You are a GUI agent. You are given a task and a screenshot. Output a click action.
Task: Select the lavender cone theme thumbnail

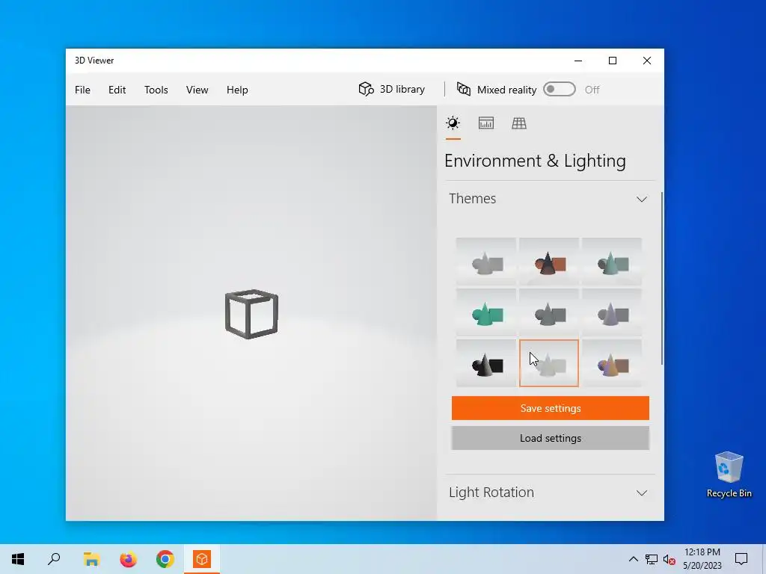pos(612,312)
